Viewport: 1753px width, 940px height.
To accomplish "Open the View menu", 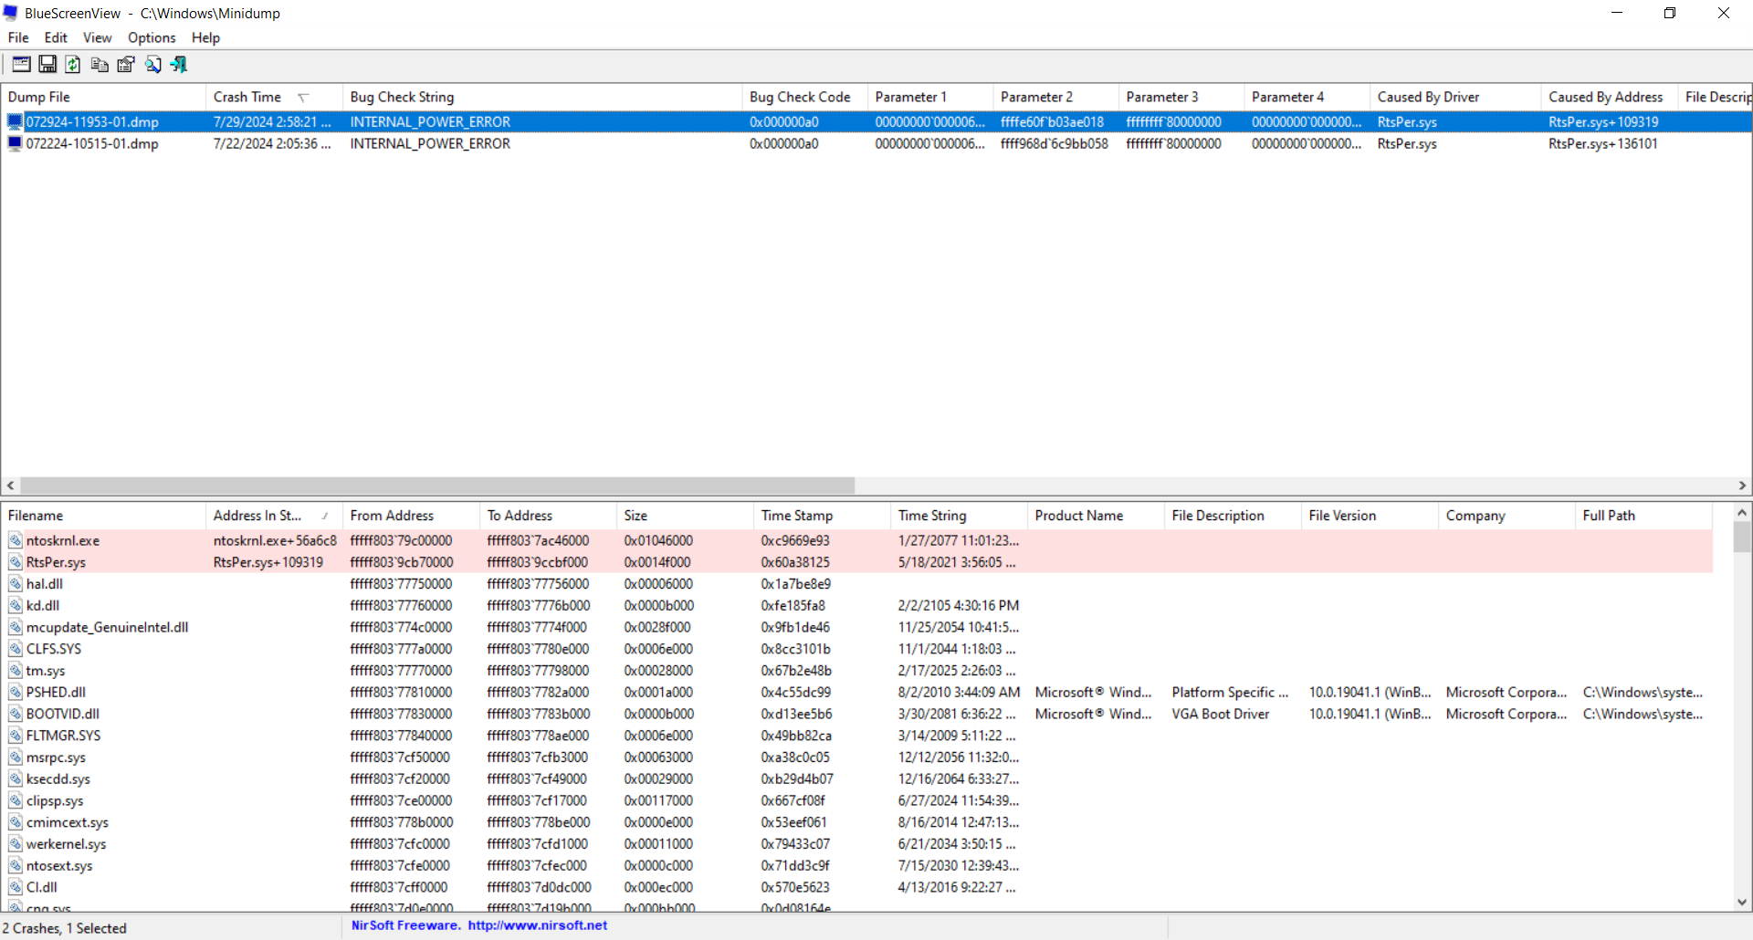I will click(x=97, y=37).
